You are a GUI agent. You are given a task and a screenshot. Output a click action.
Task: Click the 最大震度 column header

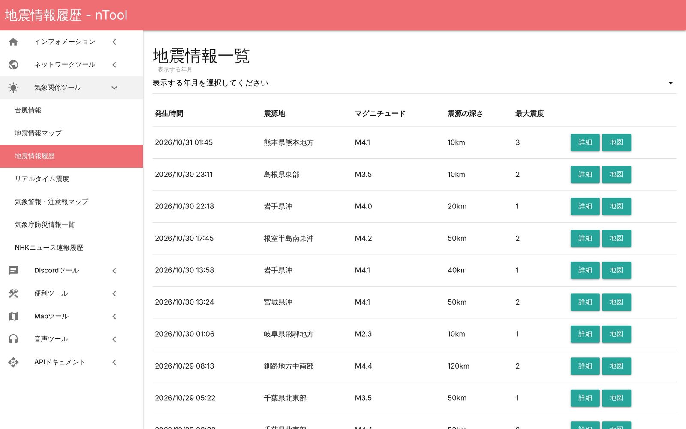tap(530, 114)
